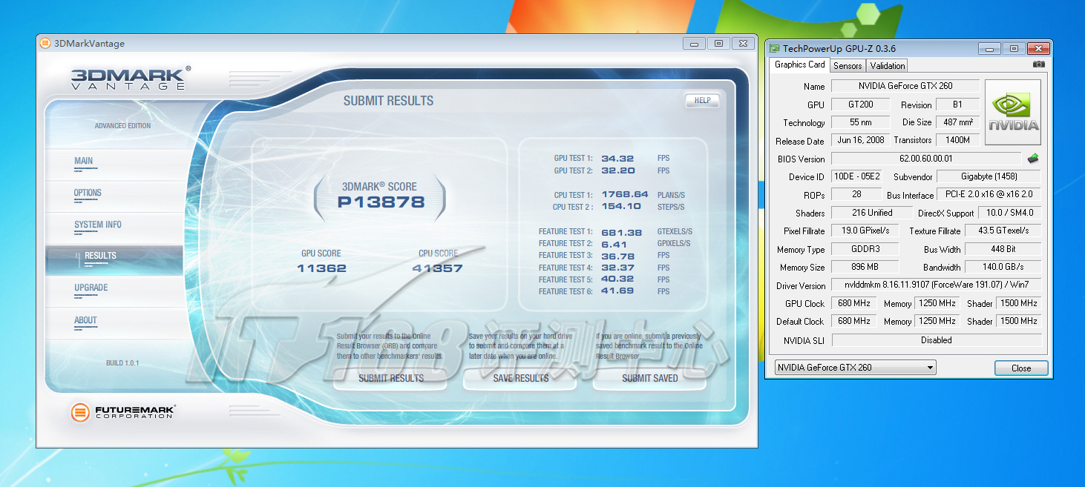Click the Technology value 55 nm
This screenshot has width=1085, height=487.
tap(860, 122)
